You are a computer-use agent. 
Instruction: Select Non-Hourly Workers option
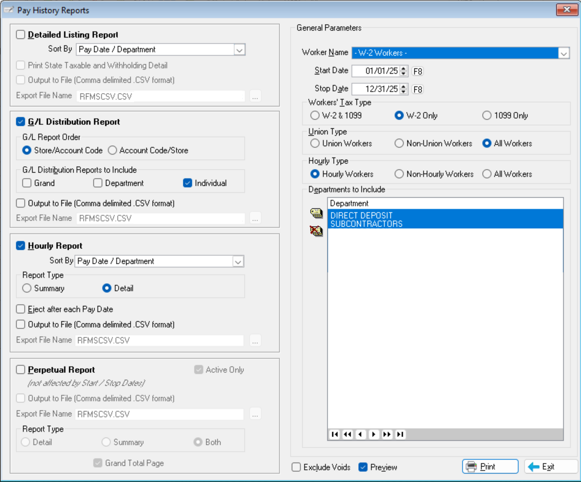[399, 174]
